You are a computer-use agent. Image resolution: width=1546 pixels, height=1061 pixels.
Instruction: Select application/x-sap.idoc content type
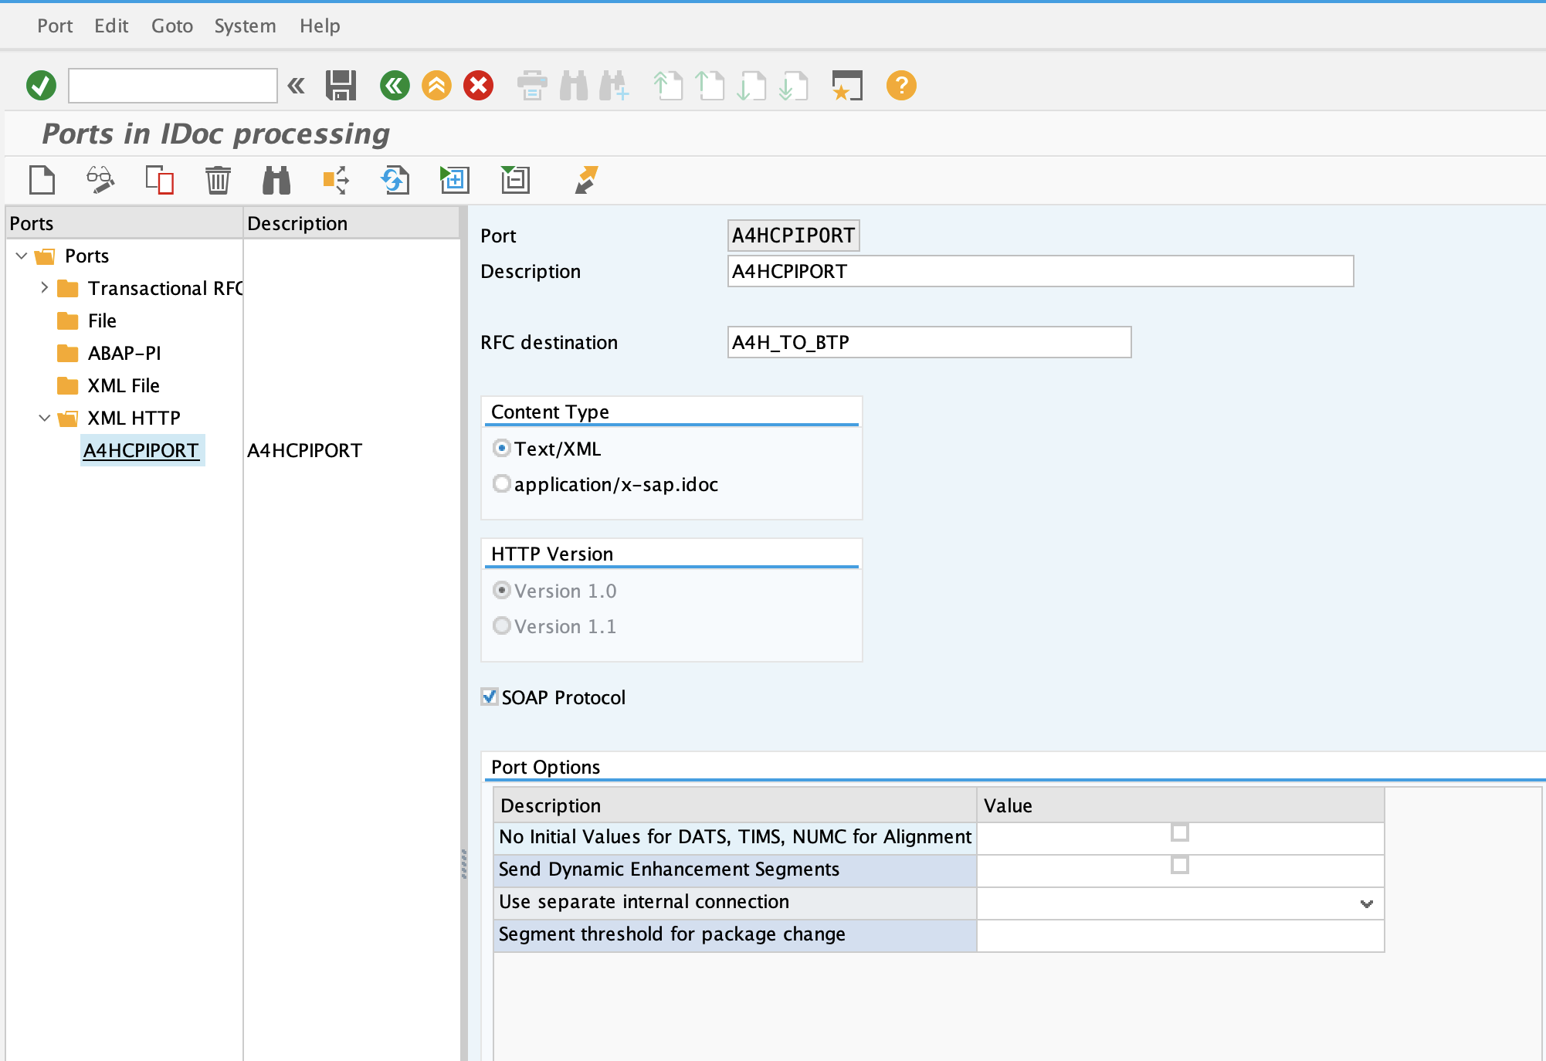coord(502,483)
